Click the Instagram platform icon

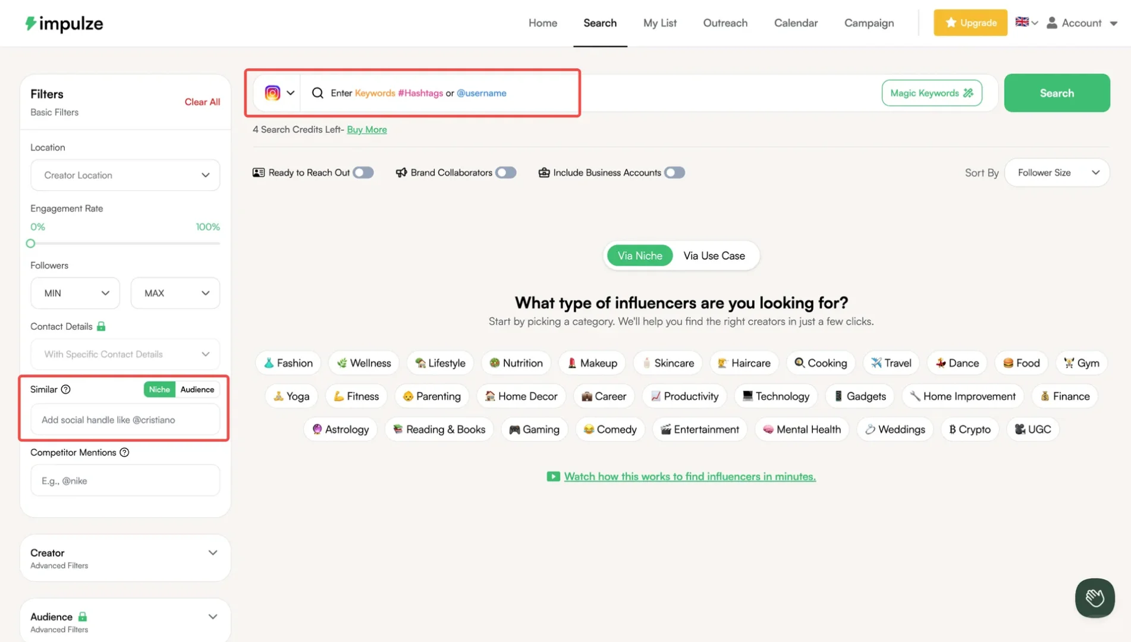(x=272, y=93)
